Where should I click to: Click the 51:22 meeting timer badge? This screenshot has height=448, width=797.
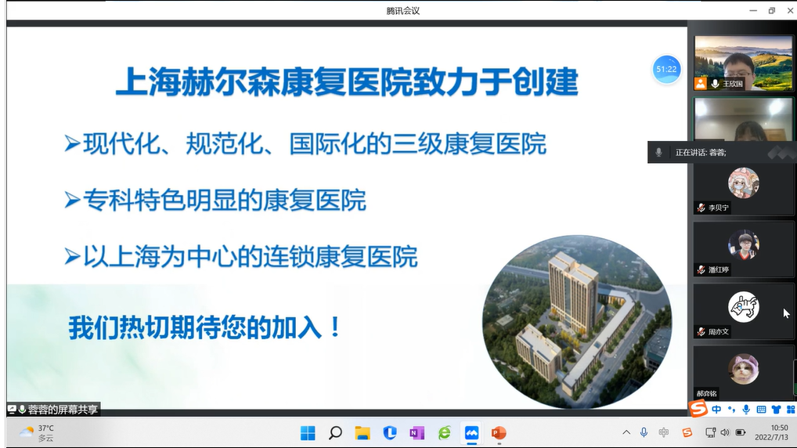(x=666, y=70)
